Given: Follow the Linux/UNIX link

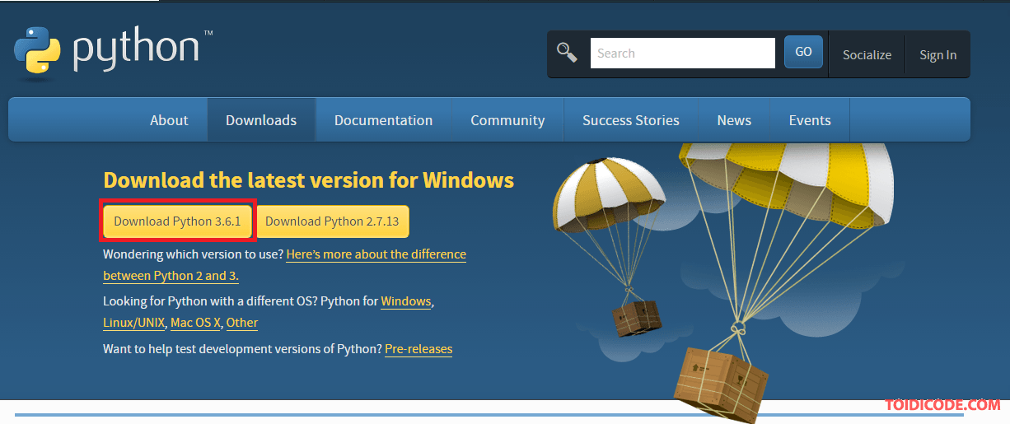Looking at the screenshot, I should pos(134,323).
